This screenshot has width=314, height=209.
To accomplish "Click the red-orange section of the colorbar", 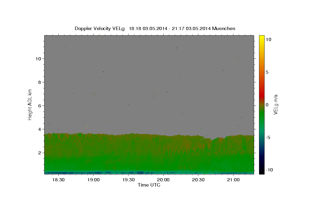I will [262, 84].
